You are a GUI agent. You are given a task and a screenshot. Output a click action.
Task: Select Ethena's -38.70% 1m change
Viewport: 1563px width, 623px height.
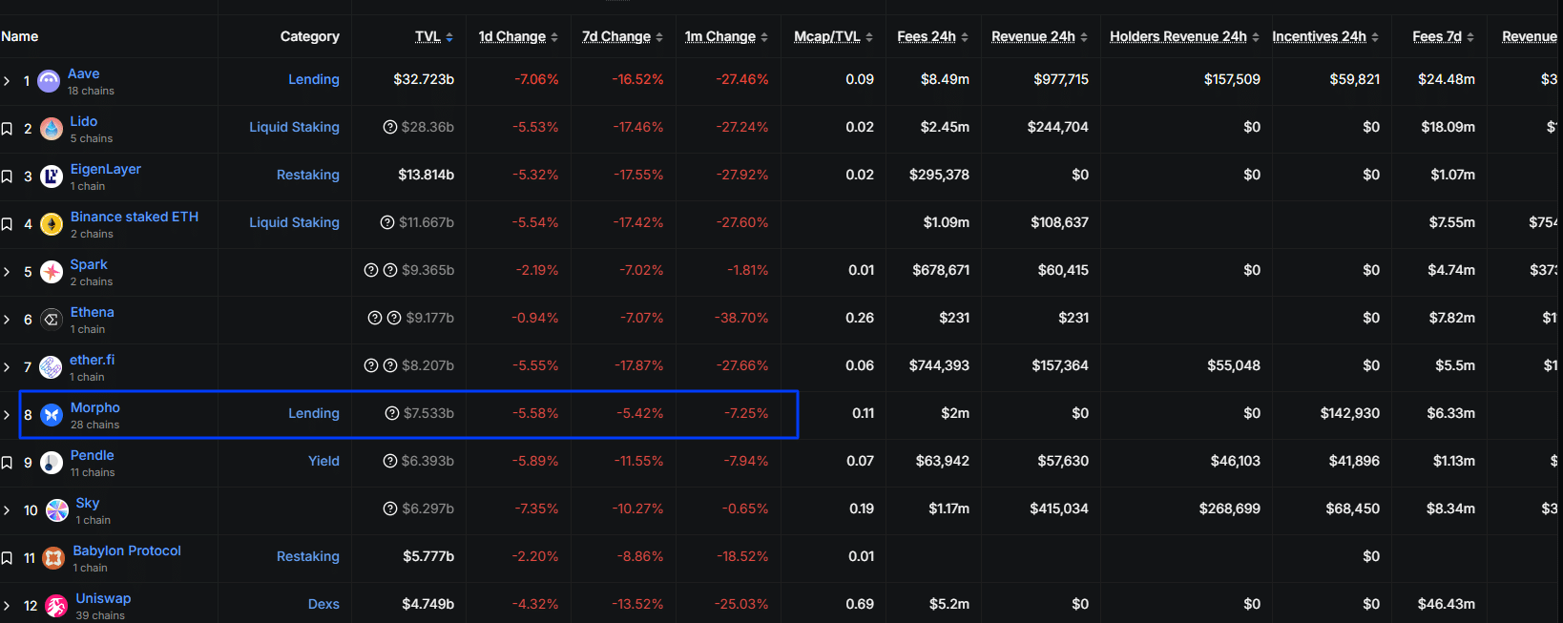741,318
